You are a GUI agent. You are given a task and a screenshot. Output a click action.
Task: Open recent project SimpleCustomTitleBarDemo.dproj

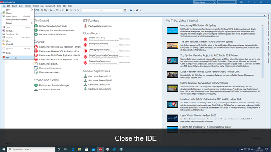[x=103, y=55]
